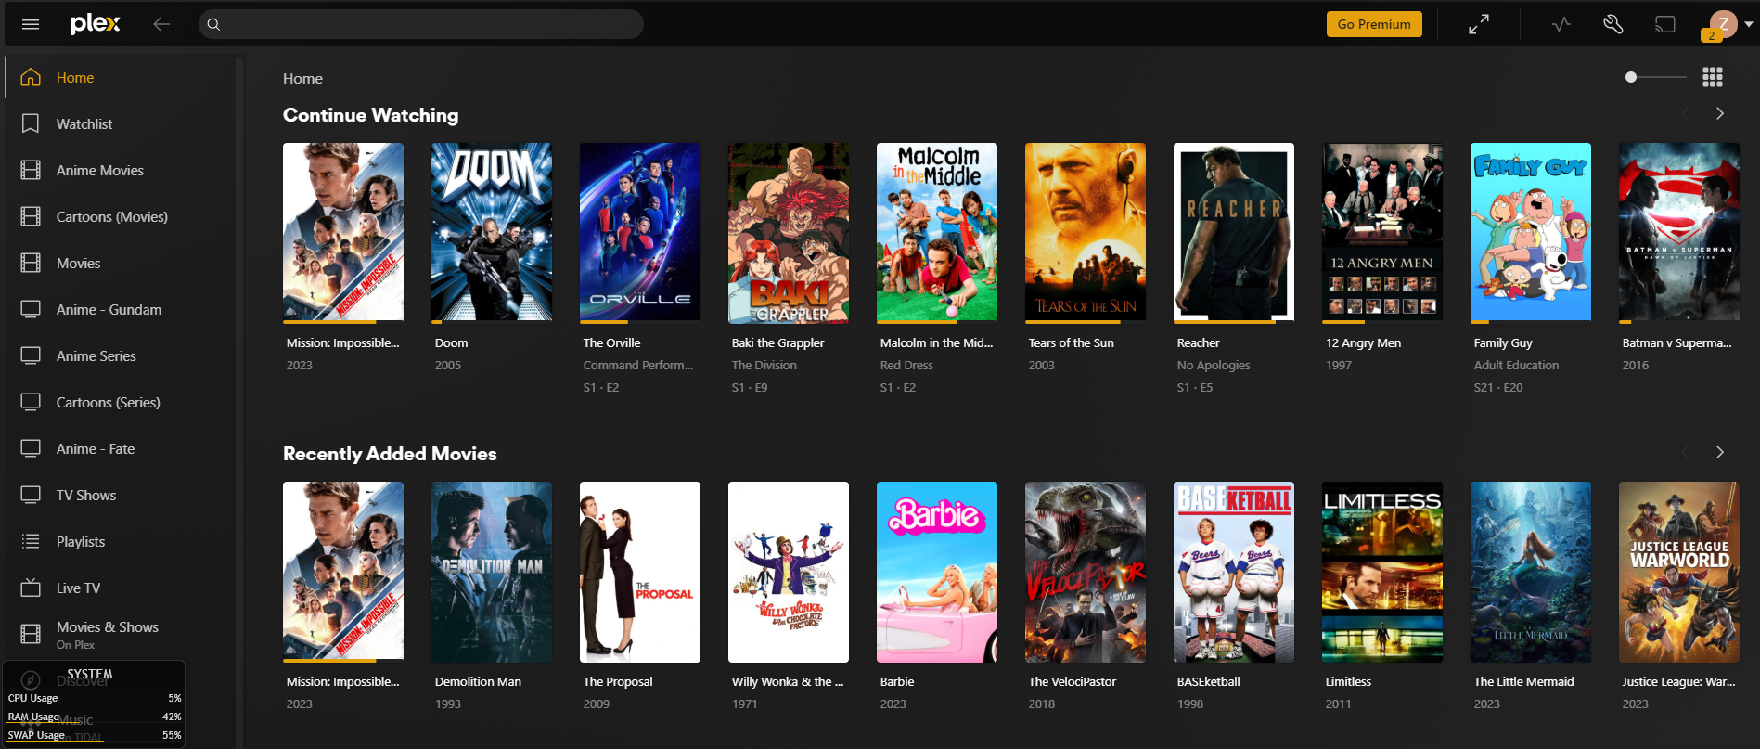Click the Reacher title link
The image size is (1760, 749).
(1198, 343)
